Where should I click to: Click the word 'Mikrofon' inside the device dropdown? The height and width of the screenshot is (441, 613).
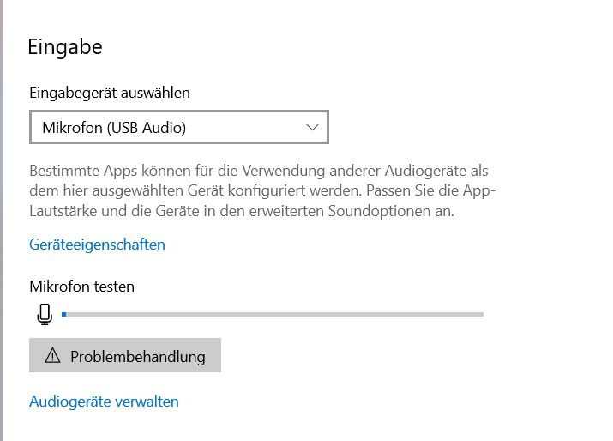[72, 128]
